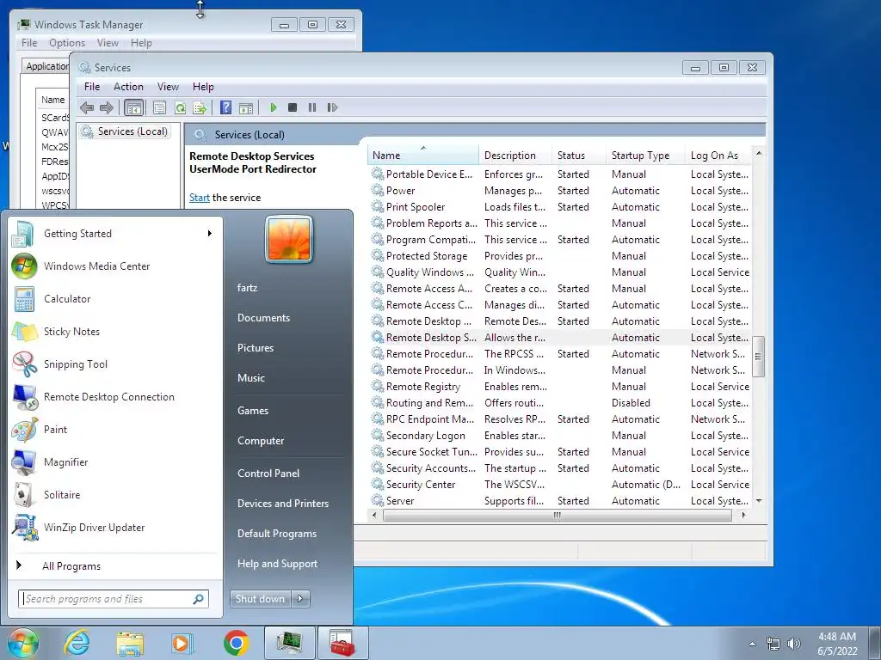The width and height of the screenshot is (881, 660).
Task: Click the horizontal scrollbar thumb under services list
Action: (557, 515)
